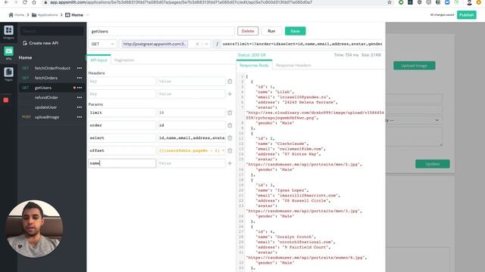
Task: Click Status 200 OK text
Action: click(252, 55)
